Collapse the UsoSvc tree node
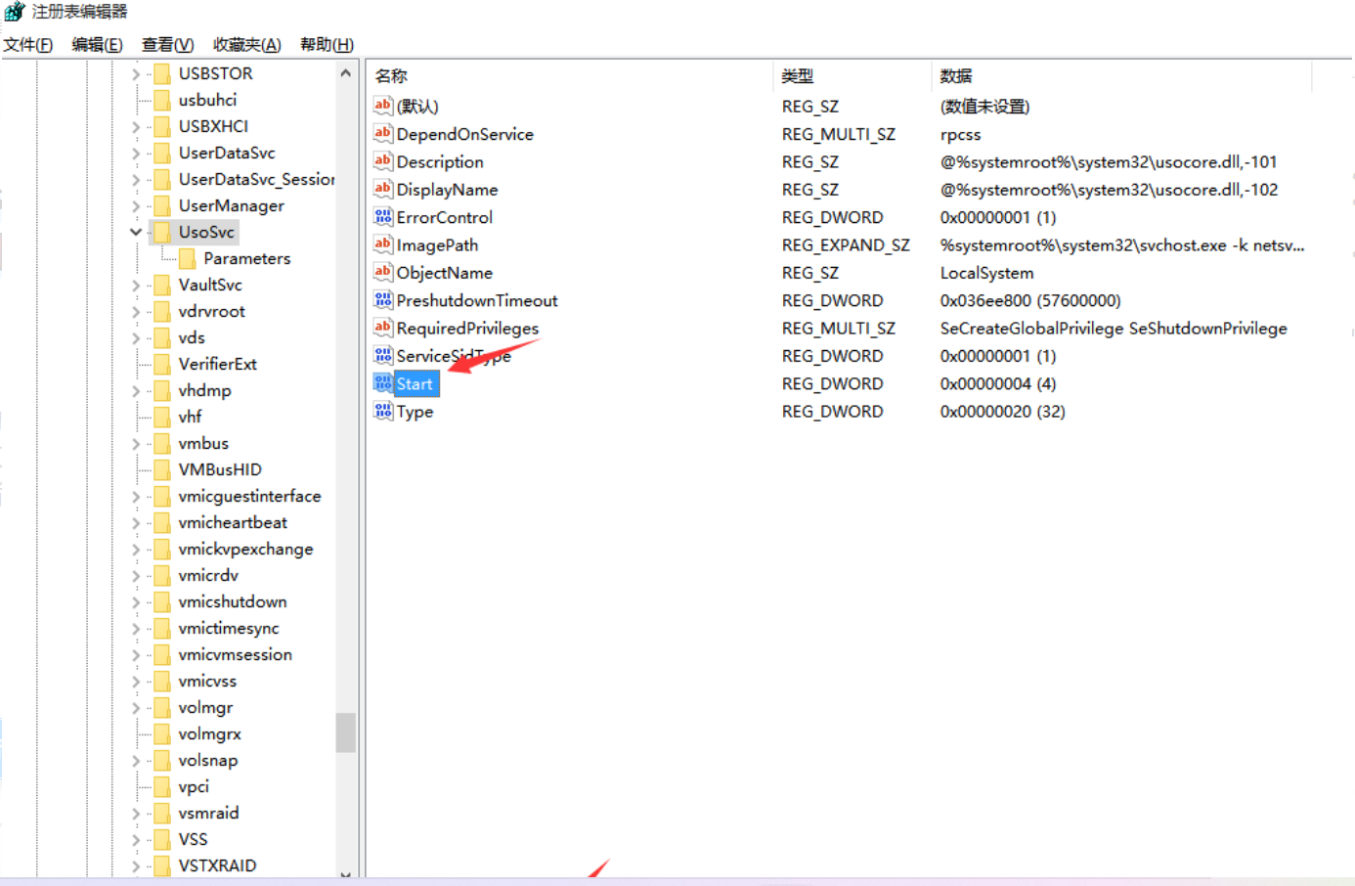 [136, 232]
